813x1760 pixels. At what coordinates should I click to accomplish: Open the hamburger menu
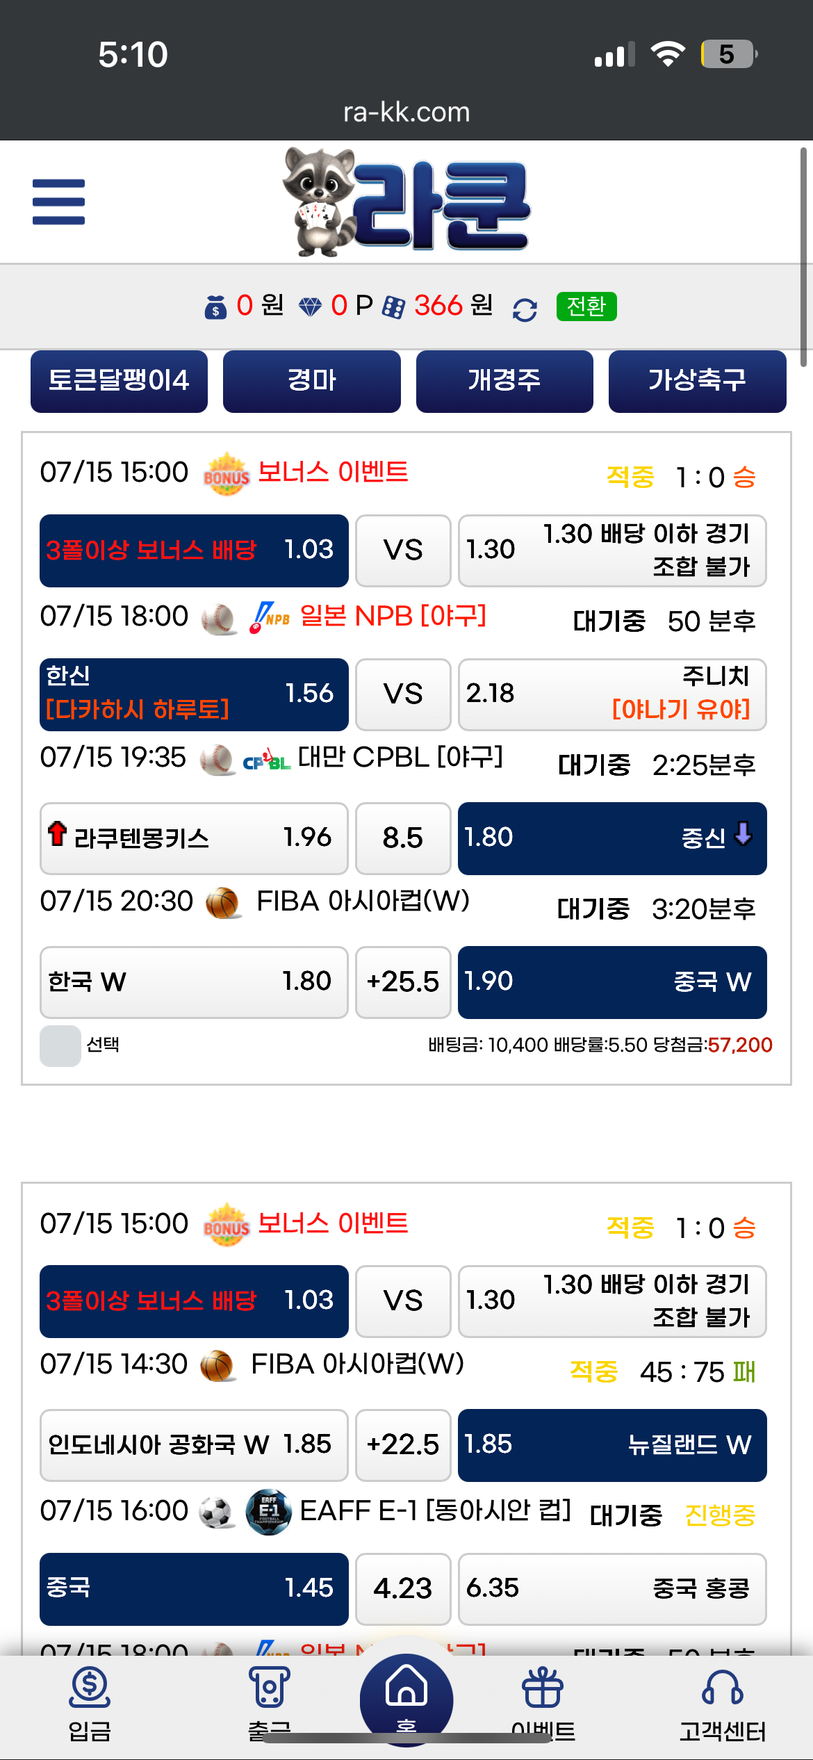pyautogui.click(x=58, y=202)
